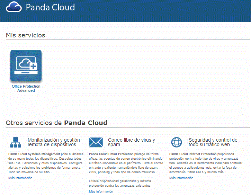Click heading Correo libre de virus y spam
This screenshot has height=195, width=251.
coord(132,142)
